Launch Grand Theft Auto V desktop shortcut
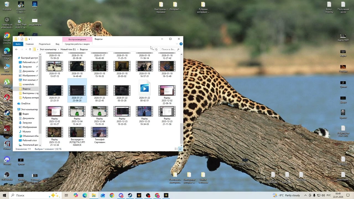This screenshot has height=199, width=354. [x=21, y=23]
